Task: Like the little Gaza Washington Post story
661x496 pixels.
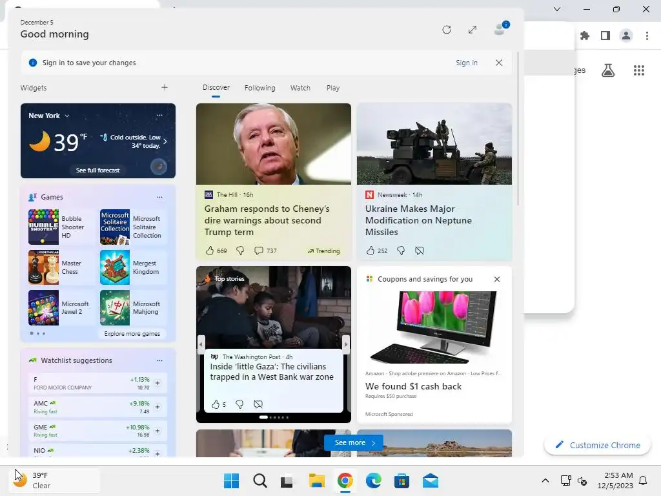Action: coord(216,404)
